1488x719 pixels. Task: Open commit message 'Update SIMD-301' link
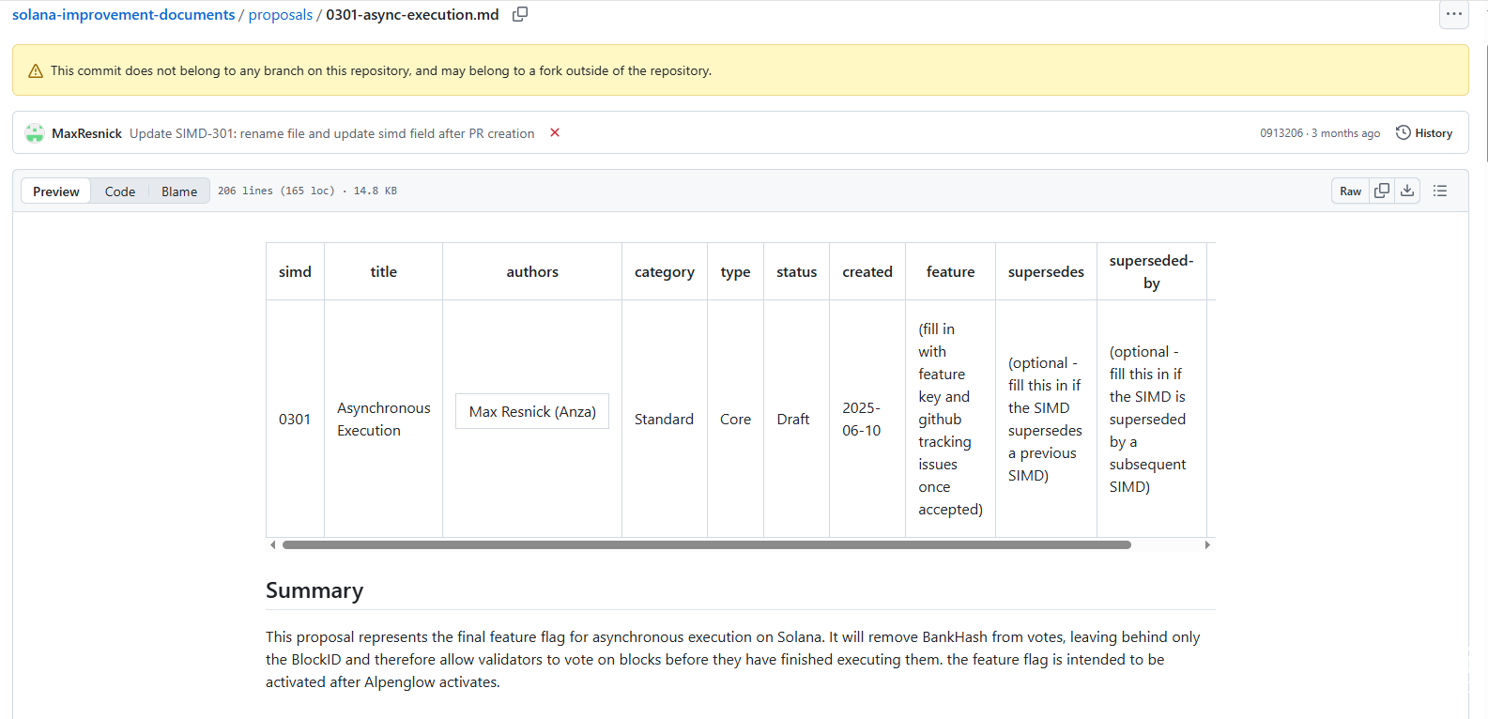(x=331, y=133)
